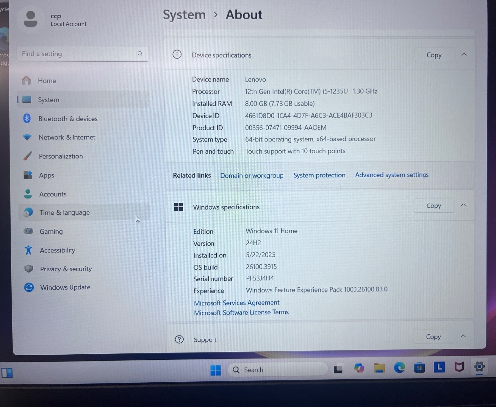Click the Settings gear on the taskbar
Image resolution: width=496 pixels, height=407 pixels.
tap(479, 367)
